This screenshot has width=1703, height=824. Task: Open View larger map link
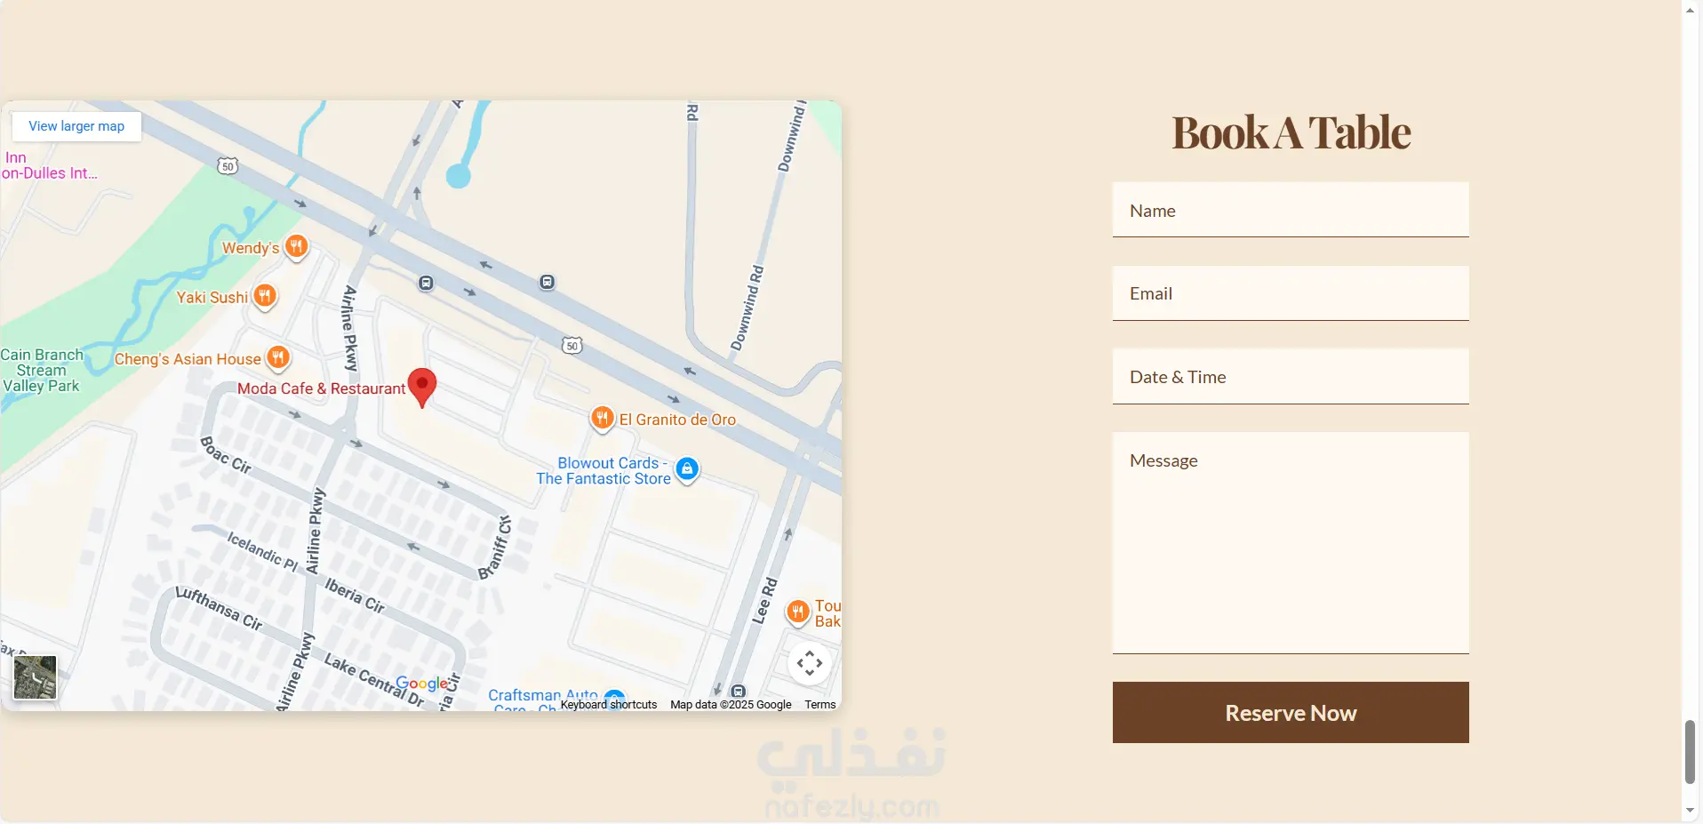[76, 126]
